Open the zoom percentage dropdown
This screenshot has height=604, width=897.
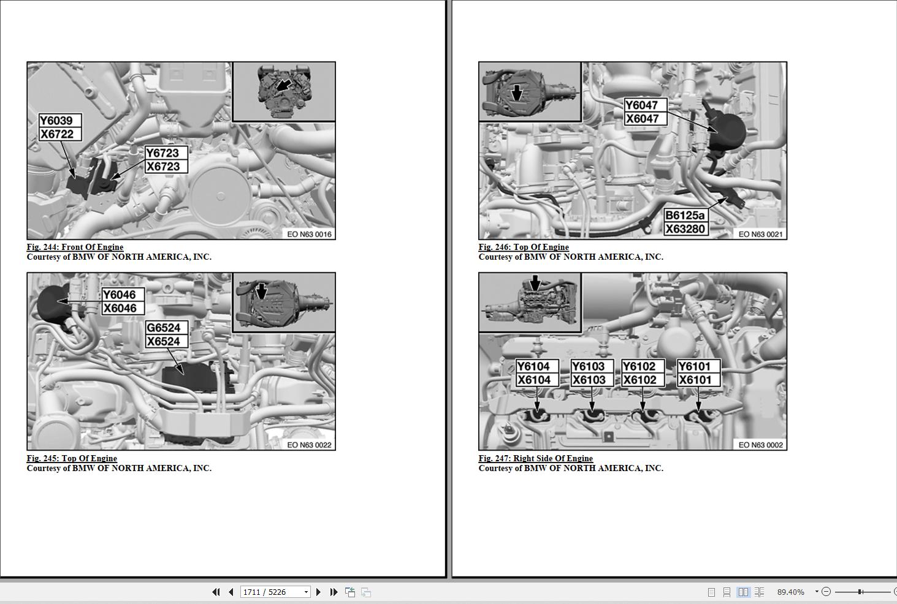tap(817, 592)
